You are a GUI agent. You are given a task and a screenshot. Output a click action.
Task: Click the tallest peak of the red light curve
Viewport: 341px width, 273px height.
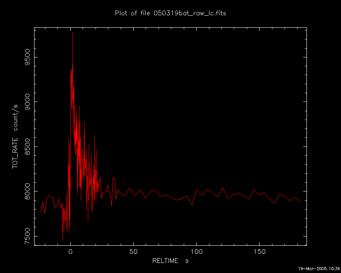72,33
